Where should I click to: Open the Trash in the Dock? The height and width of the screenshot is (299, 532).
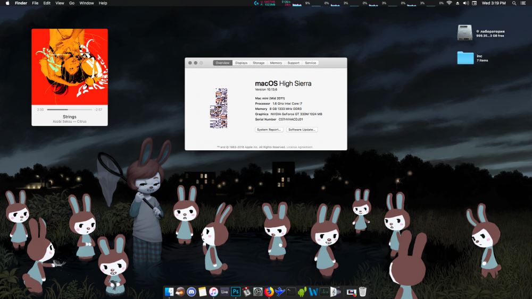[x=363, y=292]
